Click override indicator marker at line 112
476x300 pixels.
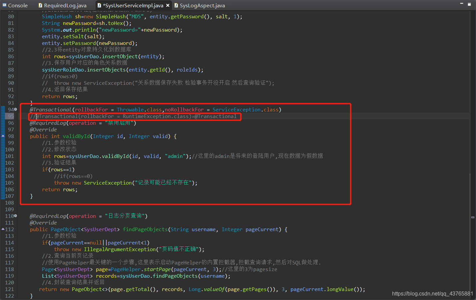point(3,229)
